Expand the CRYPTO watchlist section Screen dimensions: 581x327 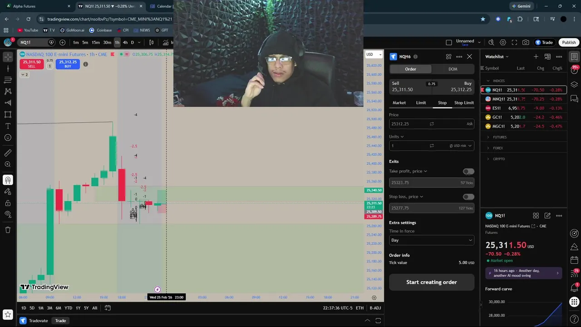488,159
